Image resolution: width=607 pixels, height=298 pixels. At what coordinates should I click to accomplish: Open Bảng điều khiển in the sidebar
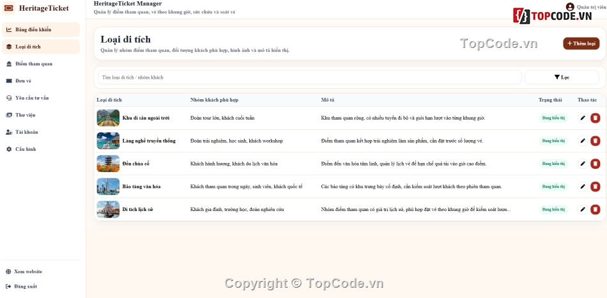[x=41, y=29]
